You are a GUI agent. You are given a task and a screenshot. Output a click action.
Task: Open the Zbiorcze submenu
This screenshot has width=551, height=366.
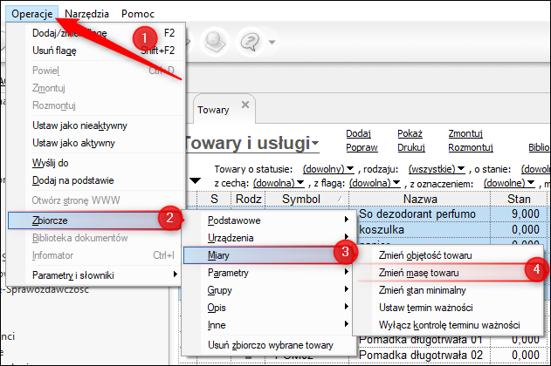pyautogui.click(x=94, y=220)
